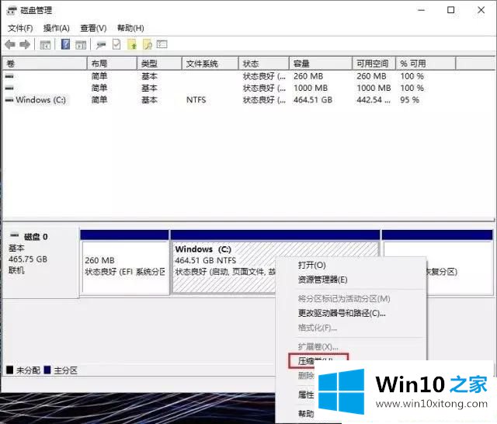The image size is (497, 424).
Task: Toggle the show/hide console tree icon
Action: (x=45, y=45)
